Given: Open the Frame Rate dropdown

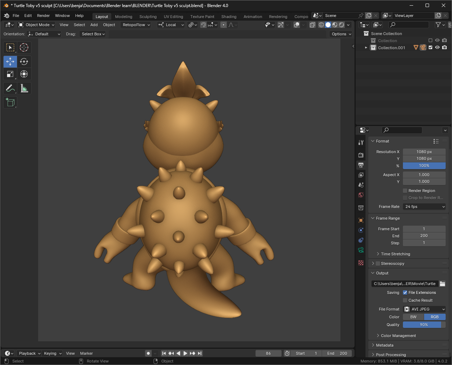Looking at the screenshot, I should pyautogui.click(x=424, y=207).
